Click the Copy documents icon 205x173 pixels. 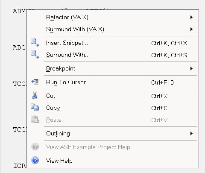[x=35, y=107]
